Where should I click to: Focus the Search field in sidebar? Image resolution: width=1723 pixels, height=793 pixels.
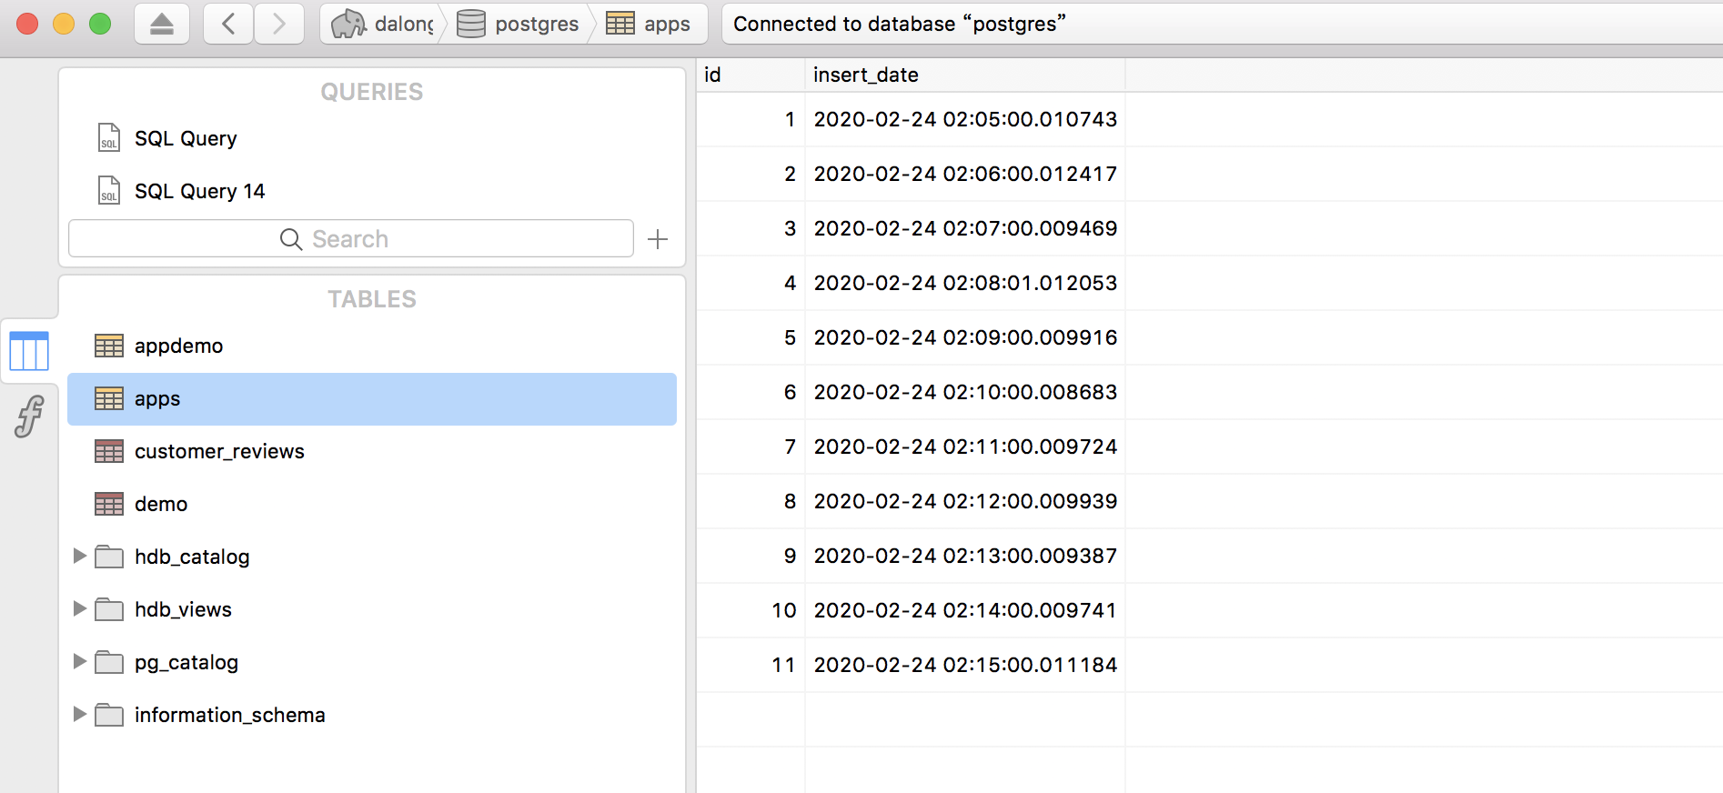[351, 238]
